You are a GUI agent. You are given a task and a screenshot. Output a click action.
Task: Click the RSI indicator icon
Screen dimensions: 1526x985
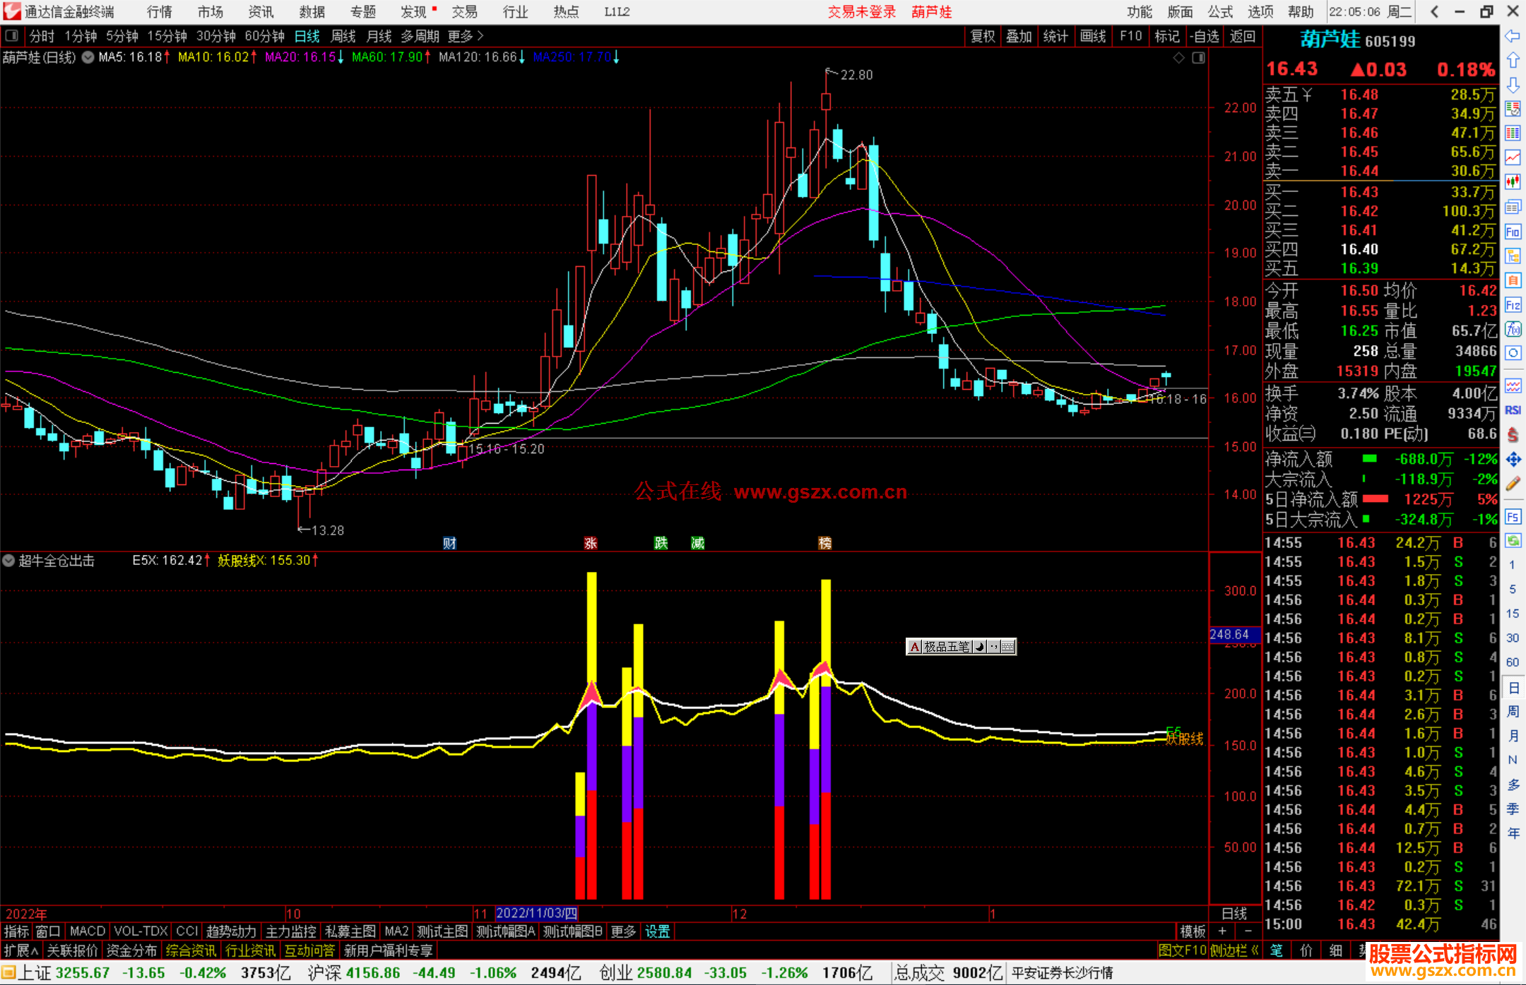[x=1513, y=410]
